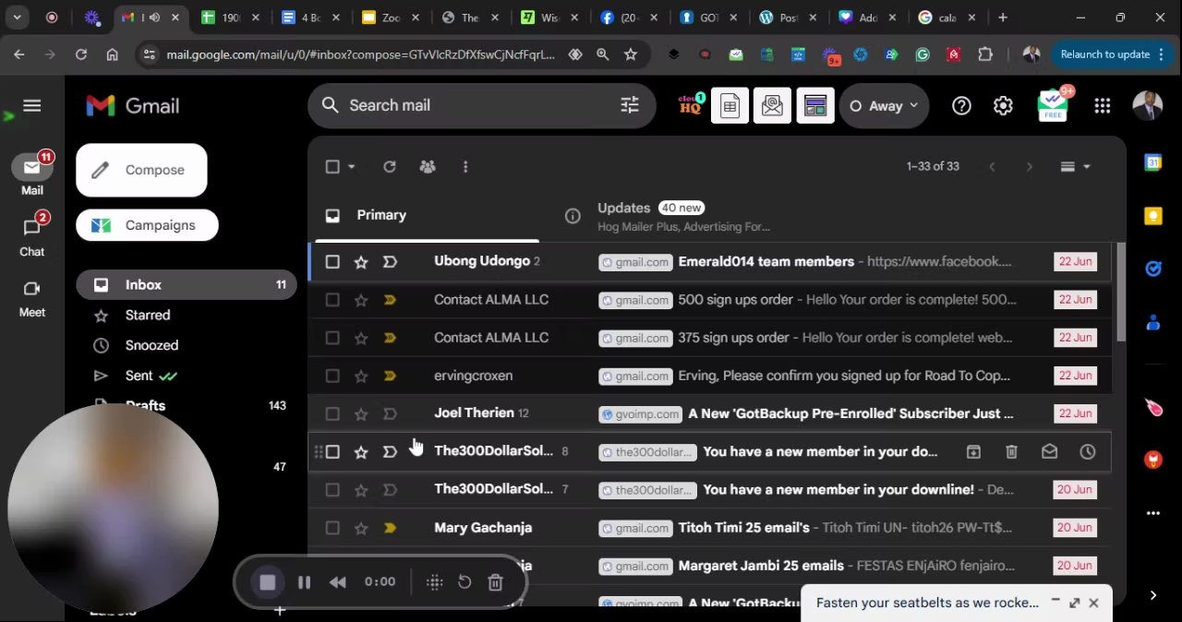Viewport: 1182px width, 622px height.
Task: Pause the screen recording
Action: point(304,582)
